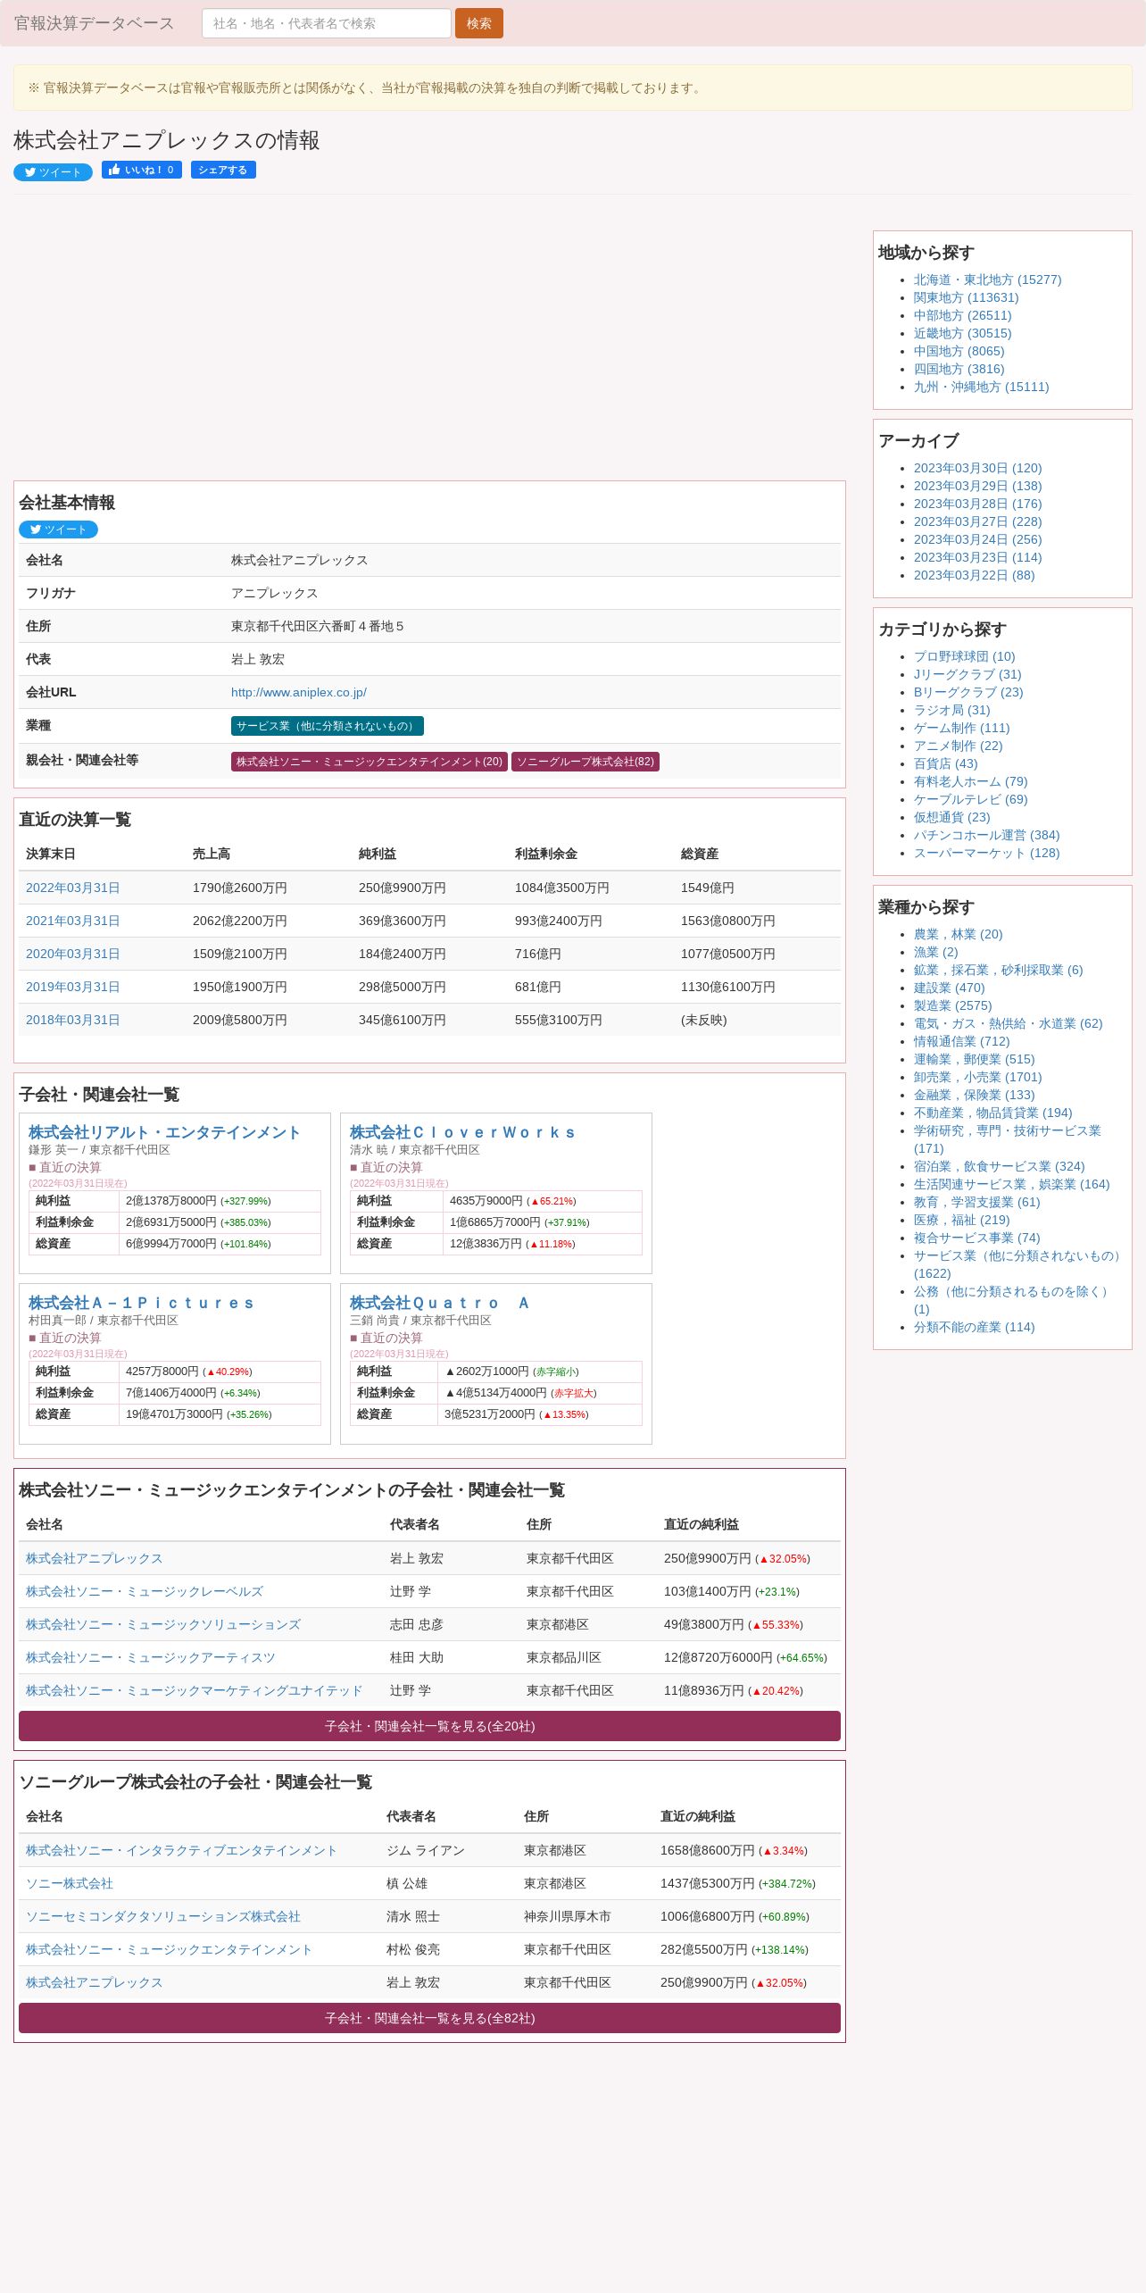This screenshot has width=1146, height=2293.
Task: Browse 中部地方 region
Action: [x=962, y=315]
